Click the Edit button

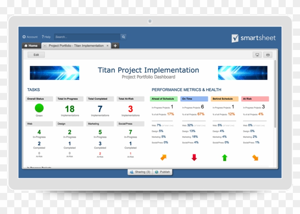pos(36,55)
